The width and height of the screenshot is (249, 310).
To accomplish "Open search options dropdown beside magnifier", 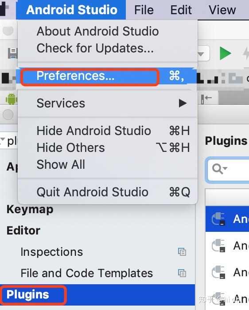I will point(226,168).
